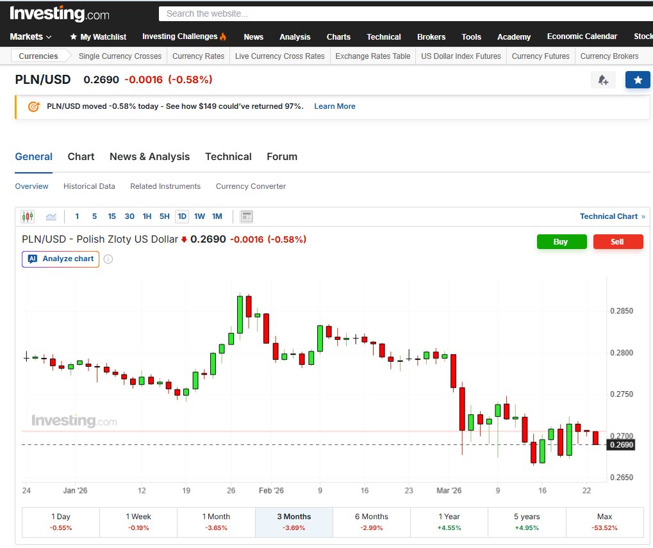The width and height of the screenshot is (653, 548).
Task: Open Currency Brokers link
Action: coord(609,56)
